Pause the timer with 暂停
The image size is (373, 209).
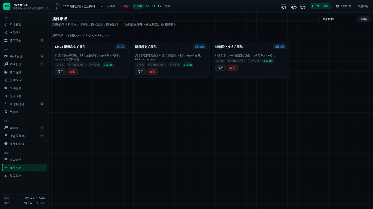click(168, 6)
